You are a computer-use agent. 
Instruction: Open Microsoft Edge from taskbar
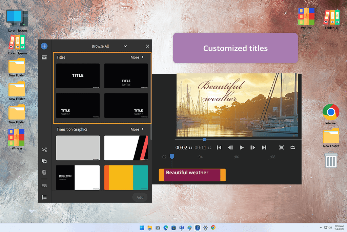click(x=165, y=228)
